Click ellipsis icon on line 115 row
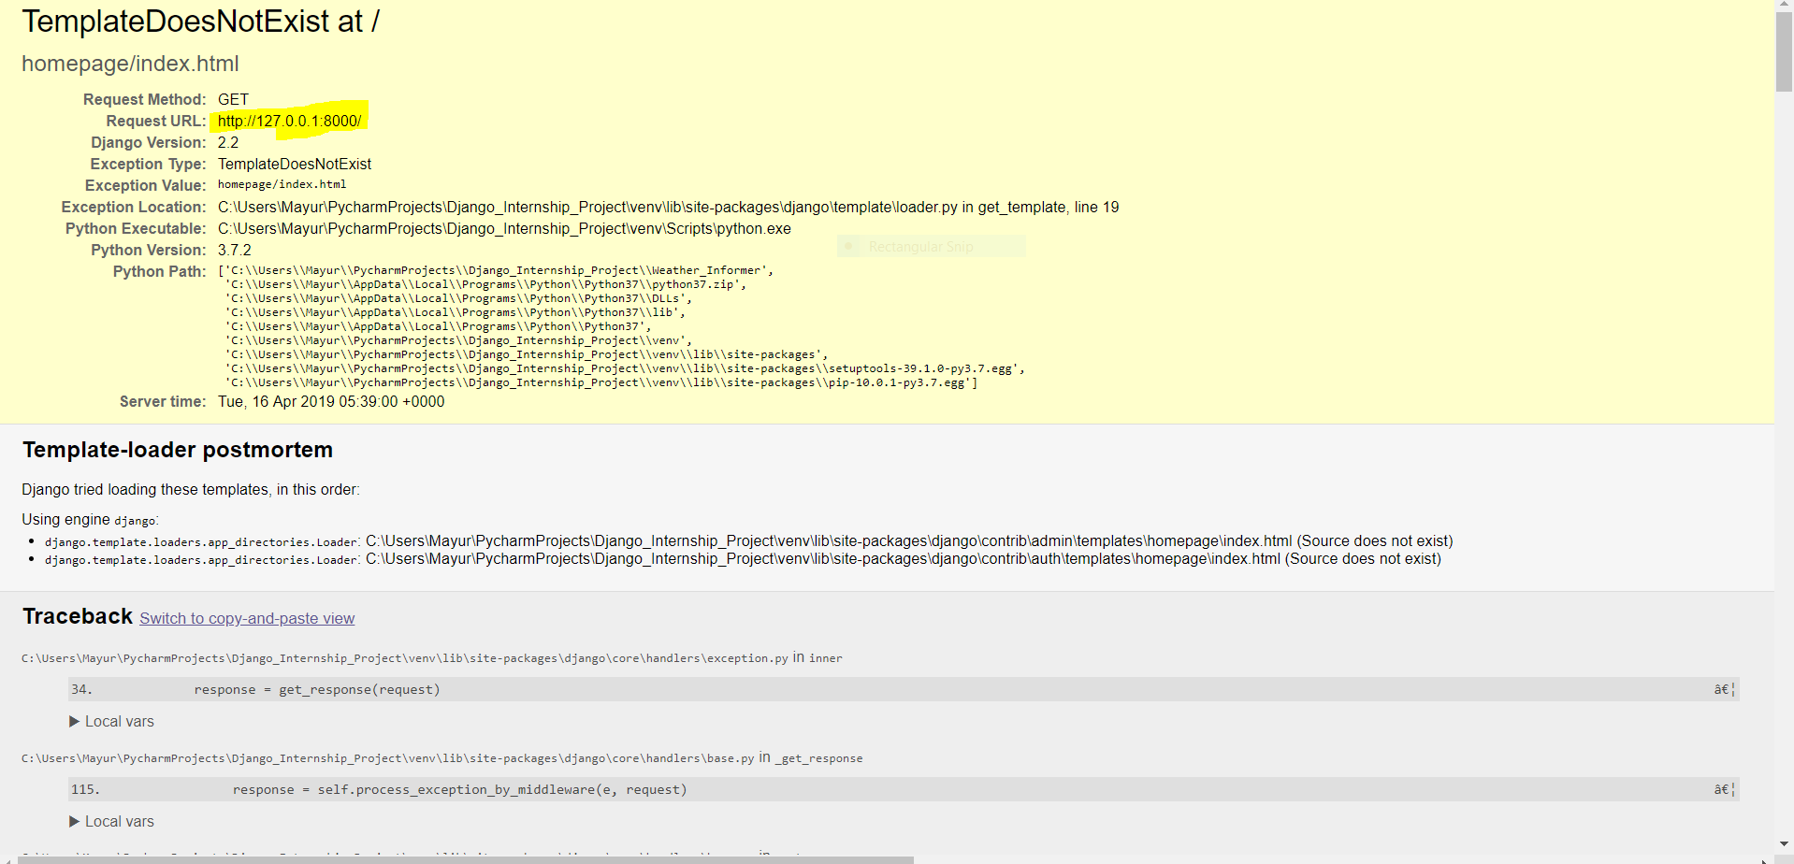The image size is (1794, 864). click(1724, 789)
